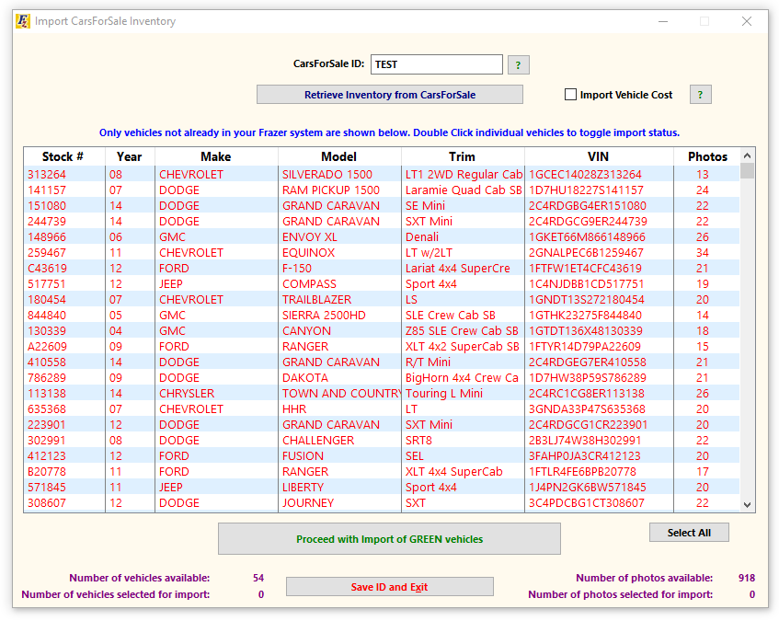Select the RAM PICKUP 1500 model cell
This screenshot has width=779, height=621.
click(x=331, y=190)
